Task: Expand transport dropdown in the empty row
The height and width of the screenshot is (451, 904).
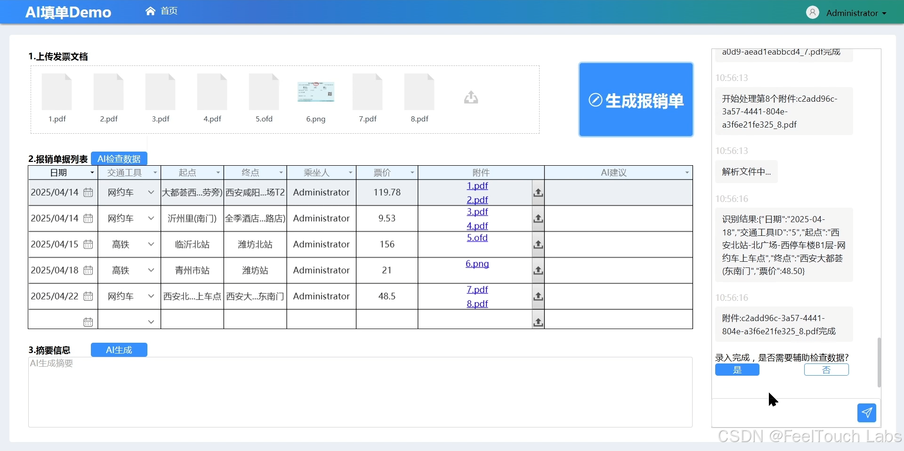Action: click(x=151, y=322)
